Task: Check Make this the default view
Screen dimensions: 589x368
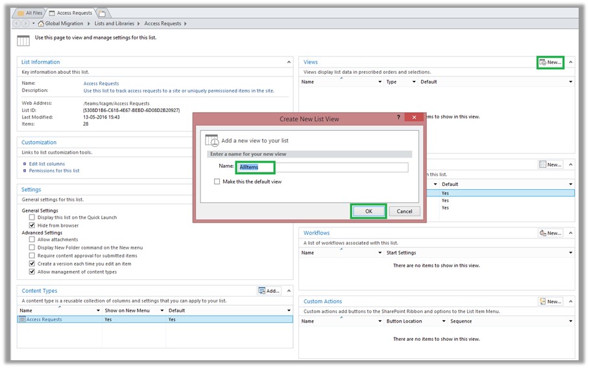Action: click(217, 181)
